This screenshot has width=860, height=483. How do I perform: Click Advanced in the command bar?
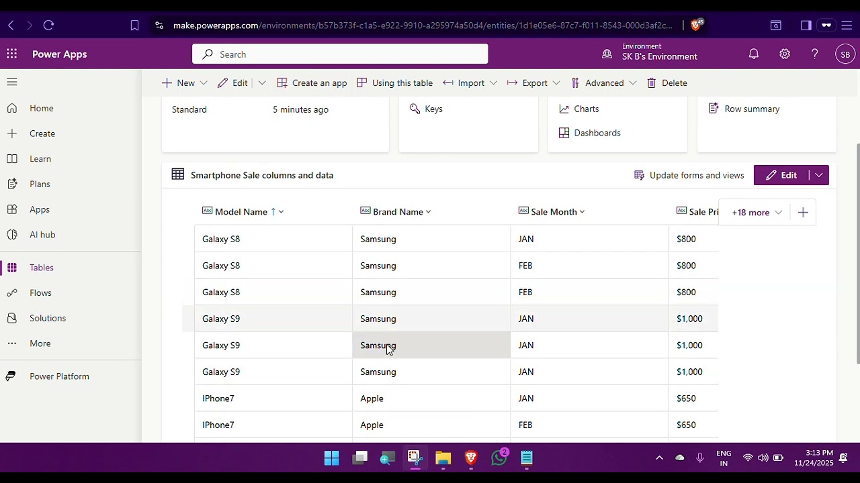597,83
